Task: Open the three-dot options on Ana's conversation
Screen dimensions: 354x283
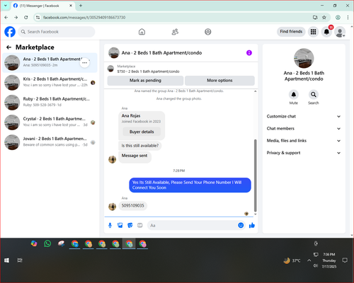Action: coord(84,63)
